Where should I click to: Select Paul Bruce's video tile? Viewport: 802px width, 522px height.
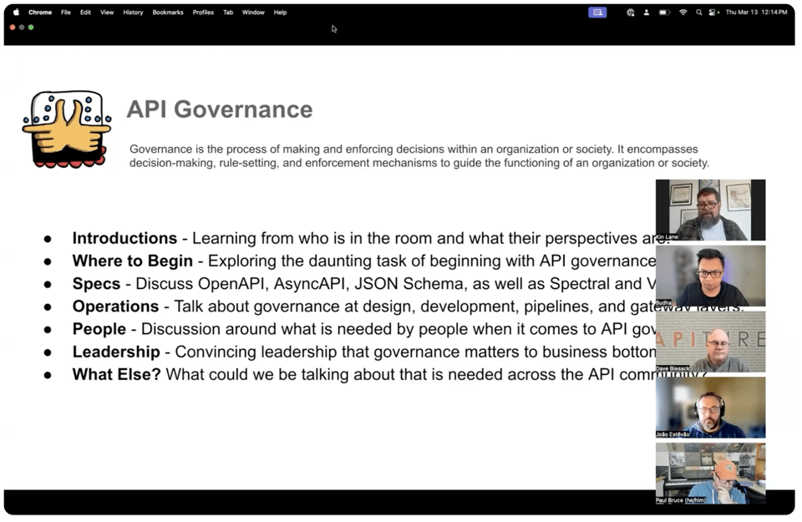(x=710, y=473)
